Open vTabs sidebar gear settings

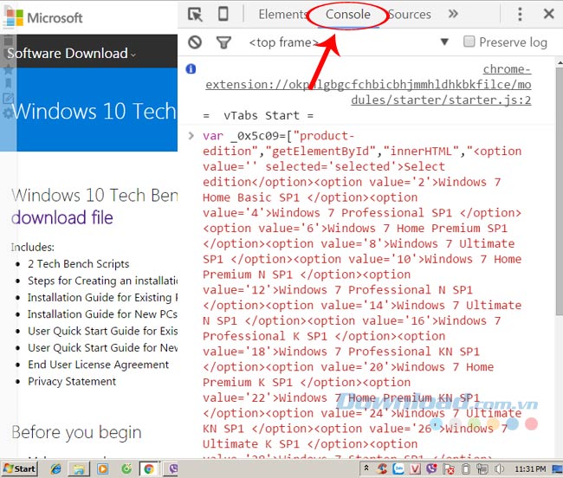click(x=8, y=113)
